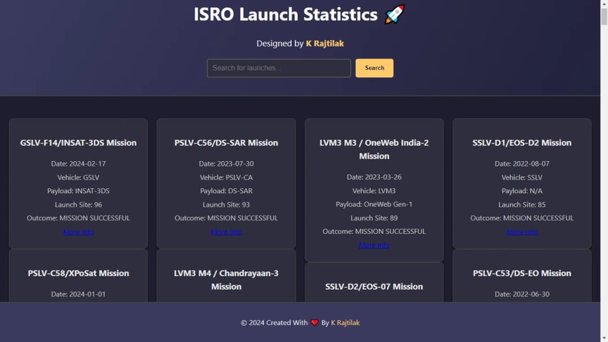608x342 pixels.
Task: Click the rocket emoji in the page title
Action: tap(394, 14)
